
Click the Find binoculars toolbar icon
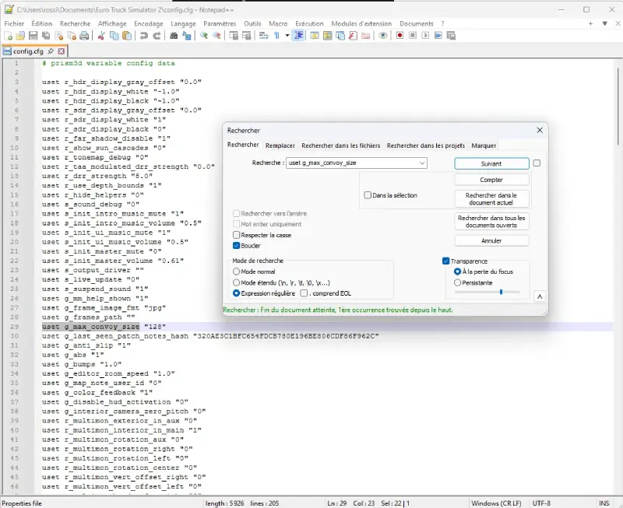tap(174, 36)
